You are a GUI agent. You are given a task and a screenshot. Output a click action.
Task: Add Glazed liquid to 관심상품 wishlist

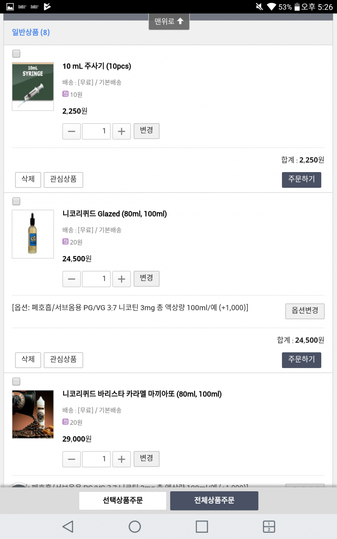pyautogui.click(x=63, y=360)
